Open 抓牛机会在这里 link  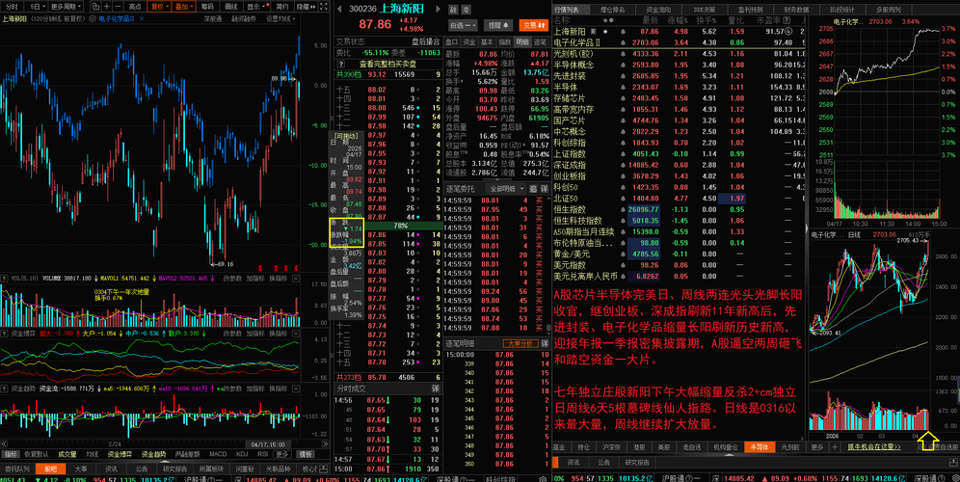click(x=873, y=446)
